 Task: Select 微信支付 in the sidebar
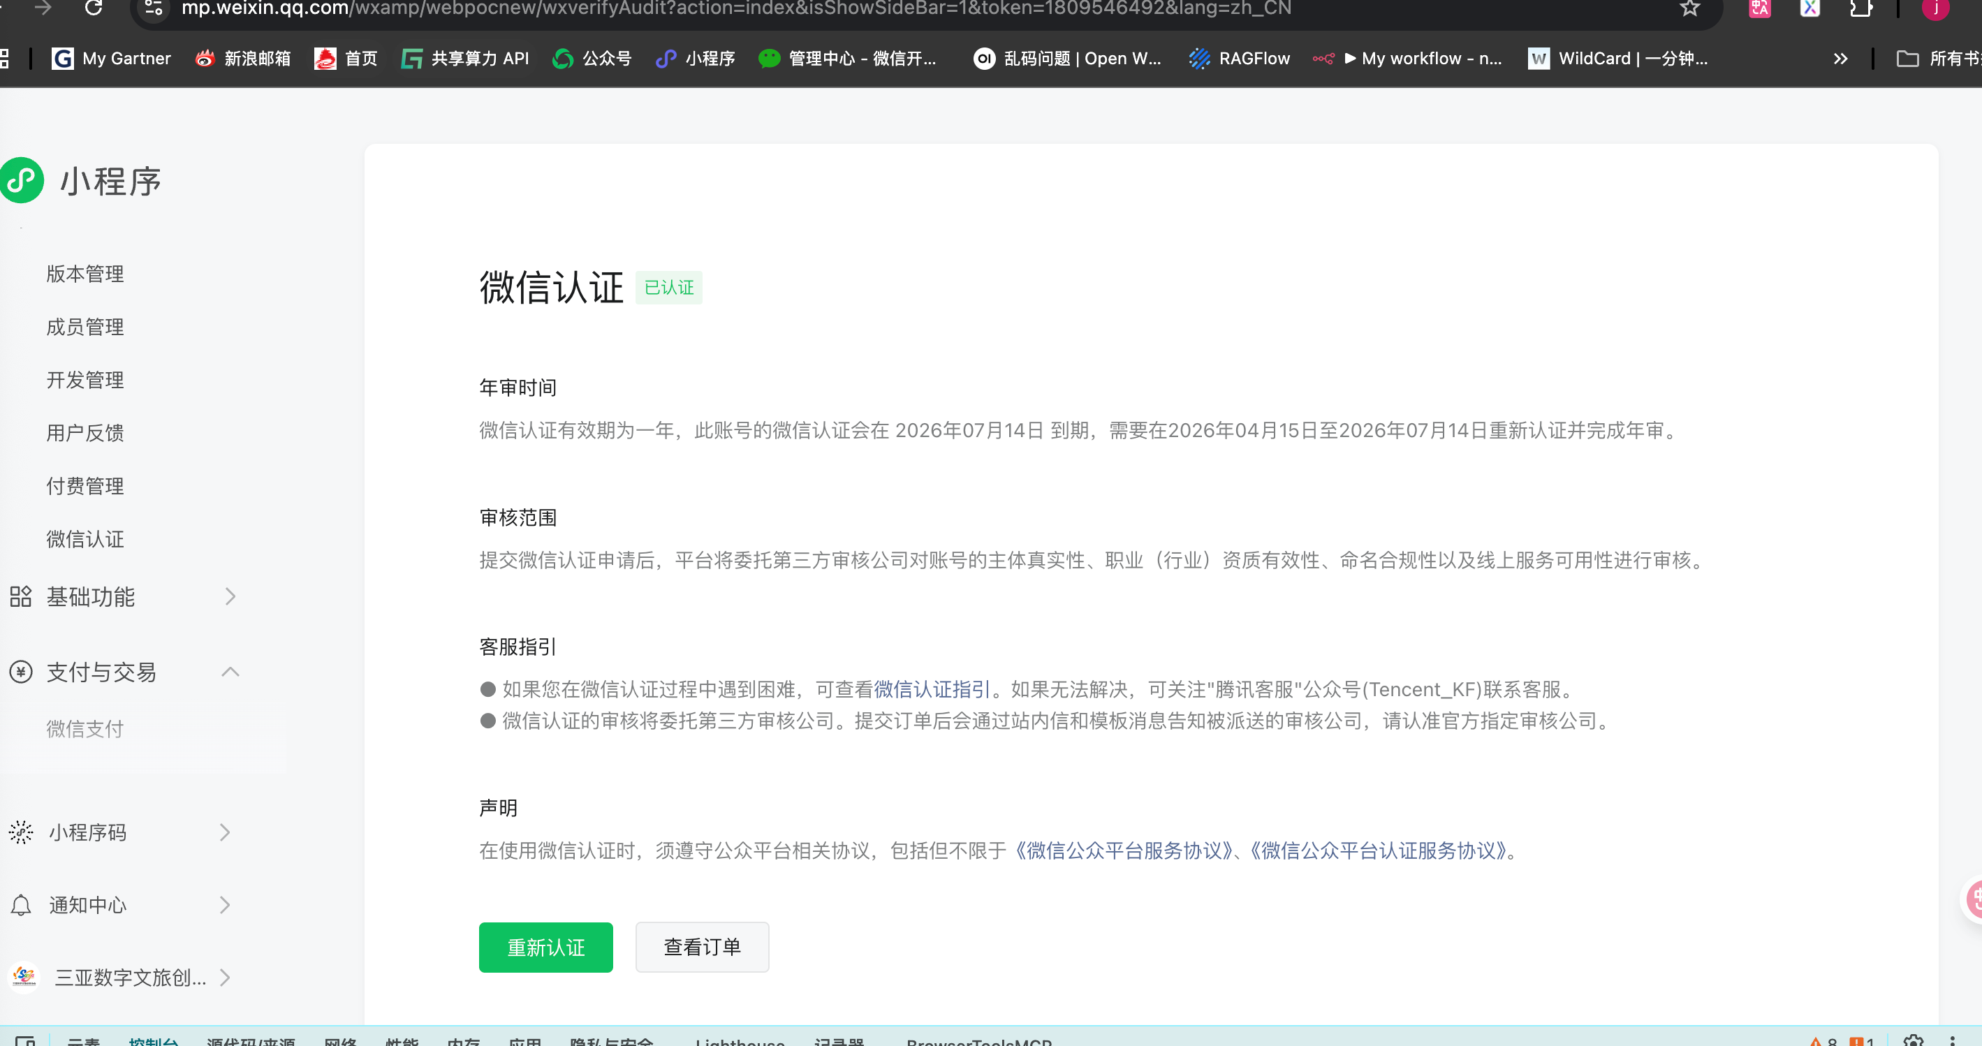click(85, 728)
